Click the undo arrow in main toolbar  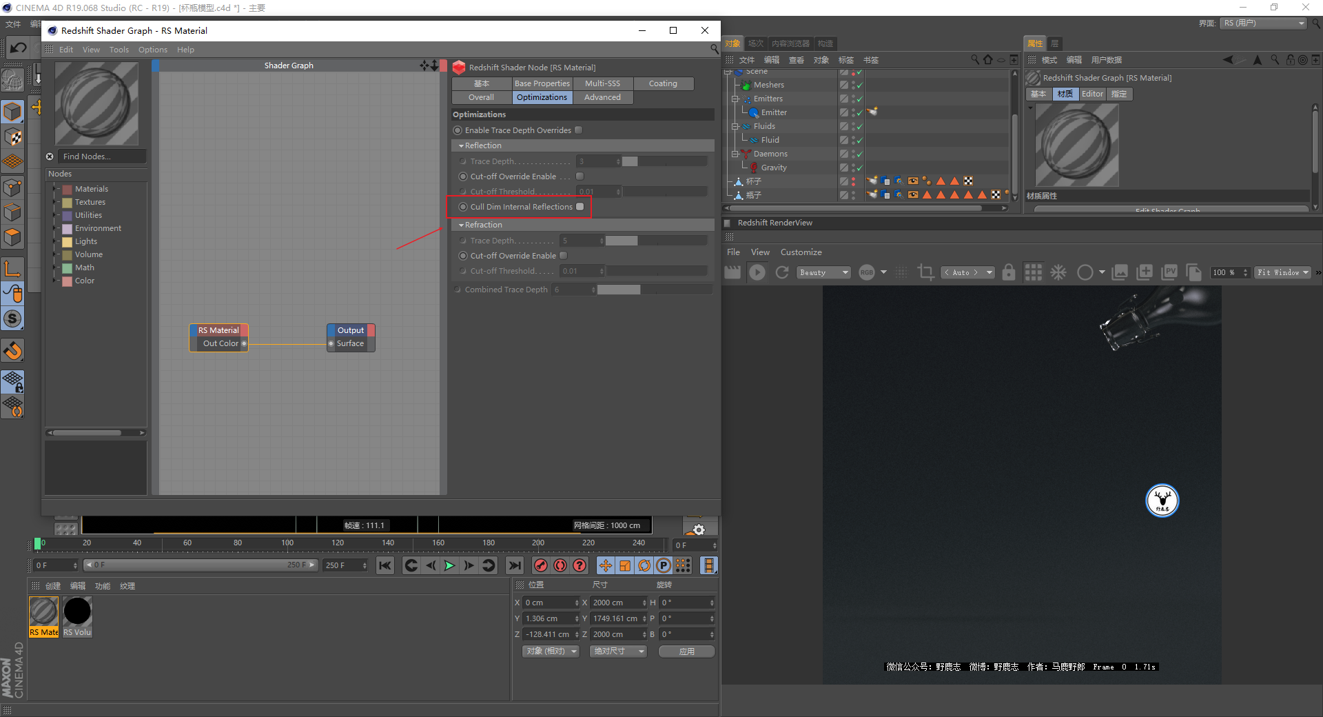19,48
